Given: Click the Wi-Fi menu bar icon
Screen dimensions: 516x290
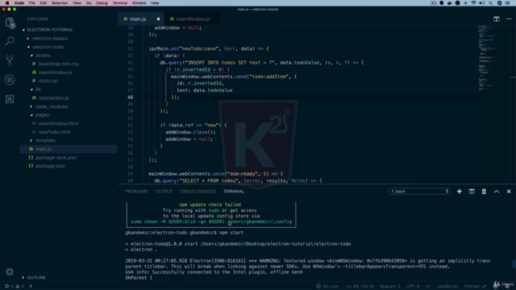Looking at the screenshot, I should (473, 3).
